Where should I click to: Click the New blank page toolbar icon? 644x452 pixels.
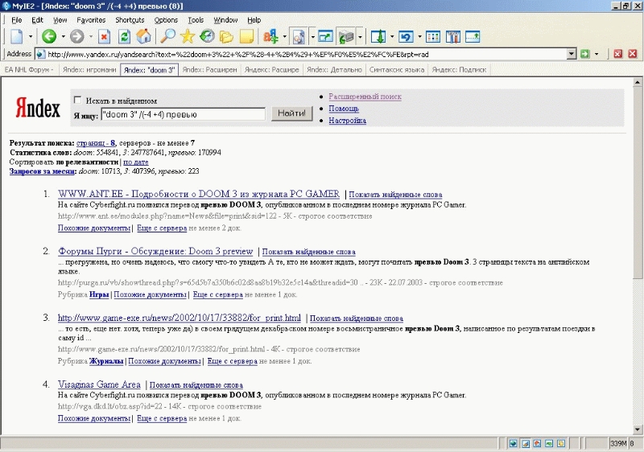click(x=17, y=36)
